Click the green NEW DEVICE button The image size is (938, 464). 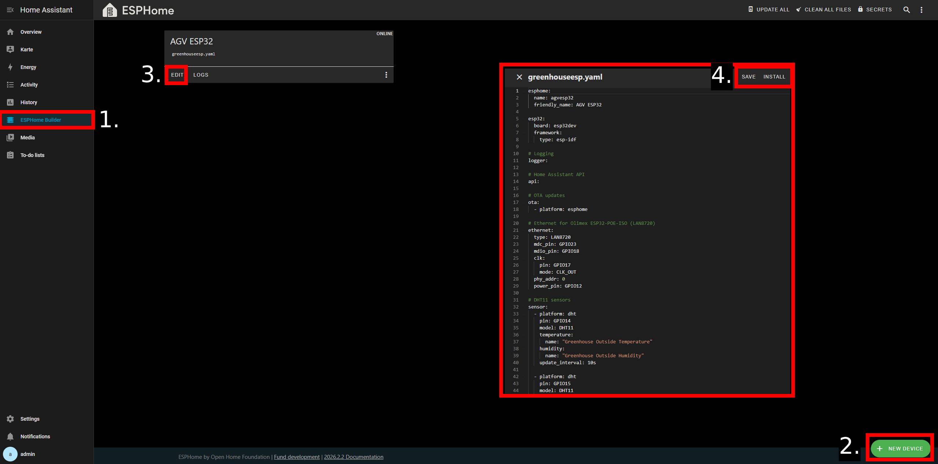pos(900,449)
